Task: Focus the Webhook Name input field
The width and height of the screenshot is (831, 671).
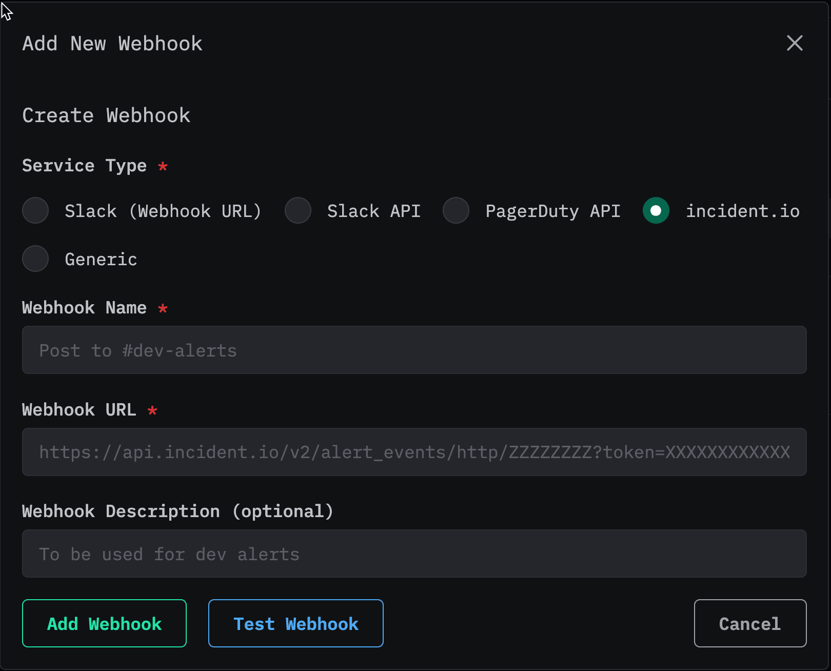Action: (414, 350)
